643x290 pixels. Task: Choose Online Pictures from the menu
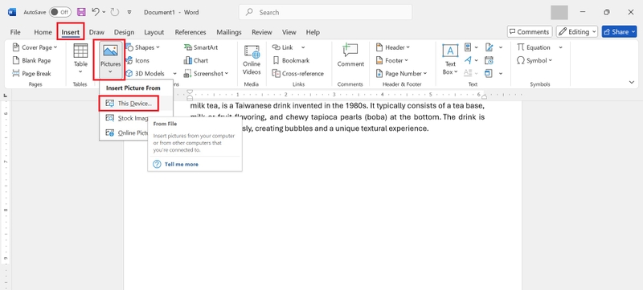click(x=132, y=133)
